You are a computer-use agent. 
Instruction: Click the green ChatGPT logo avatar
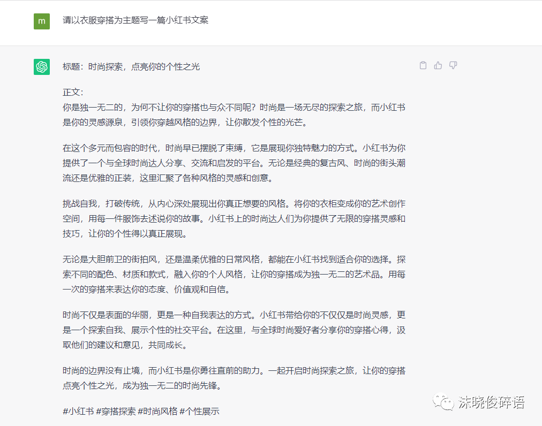(x=42, y=66)
